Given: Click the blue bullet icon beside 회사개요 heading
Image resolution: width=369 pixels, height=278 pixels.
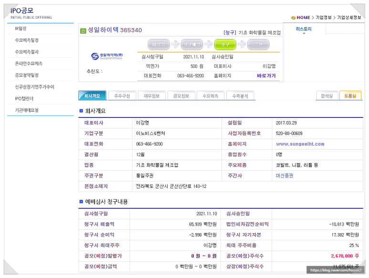Looking at the screenshot, I should 81,111.
